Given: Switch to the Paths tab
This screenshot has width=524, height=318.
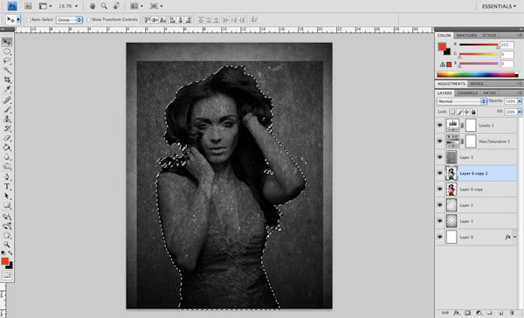Looking at the screenshot, I should coord(490,93).
